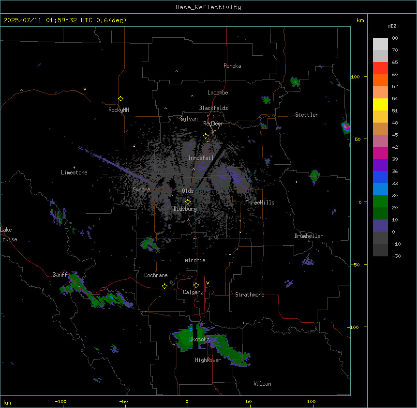Click yellow diamond marker above Calgary
This screenshot has height=408, width=417.
tap(196, 285)
